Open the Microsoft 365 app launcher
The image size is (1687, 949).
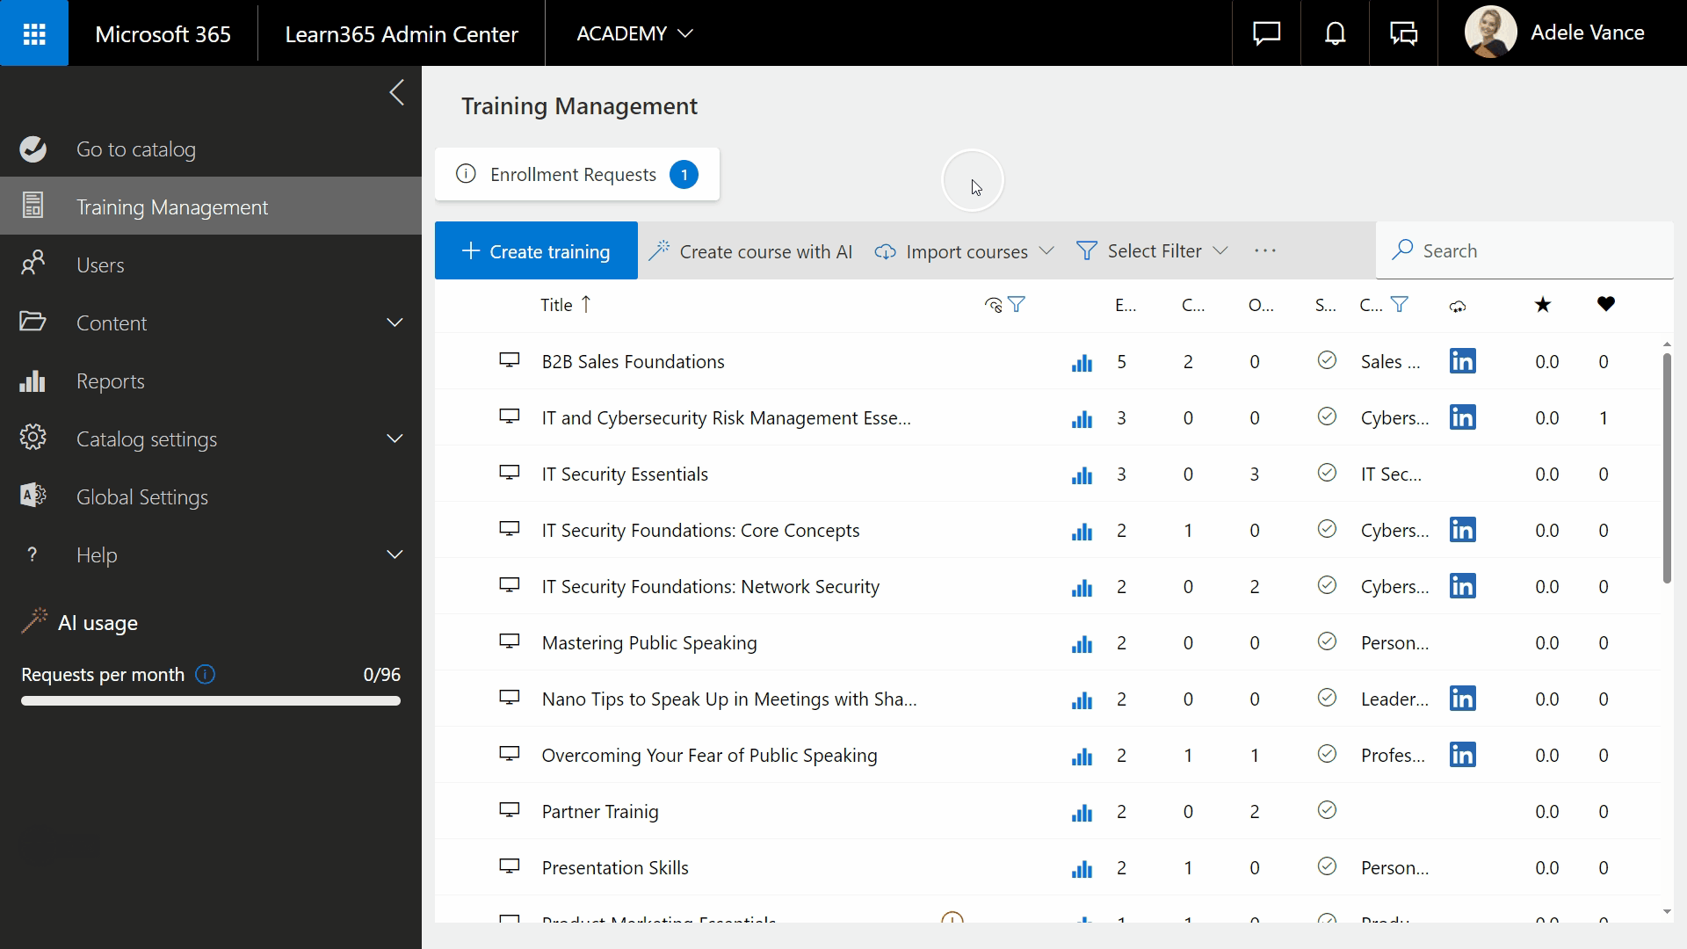pyautogui.click(x=34, y=33)
